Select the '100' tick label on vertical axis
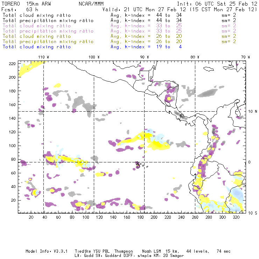259x259 pixels. (12, 146)
